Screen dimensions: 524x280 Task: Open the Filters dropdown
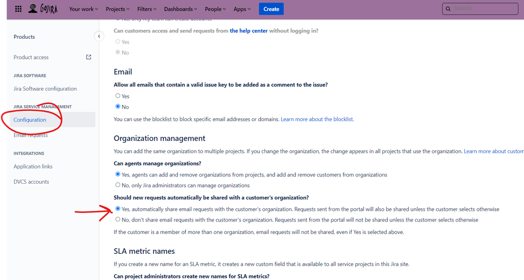click(147, 9)
